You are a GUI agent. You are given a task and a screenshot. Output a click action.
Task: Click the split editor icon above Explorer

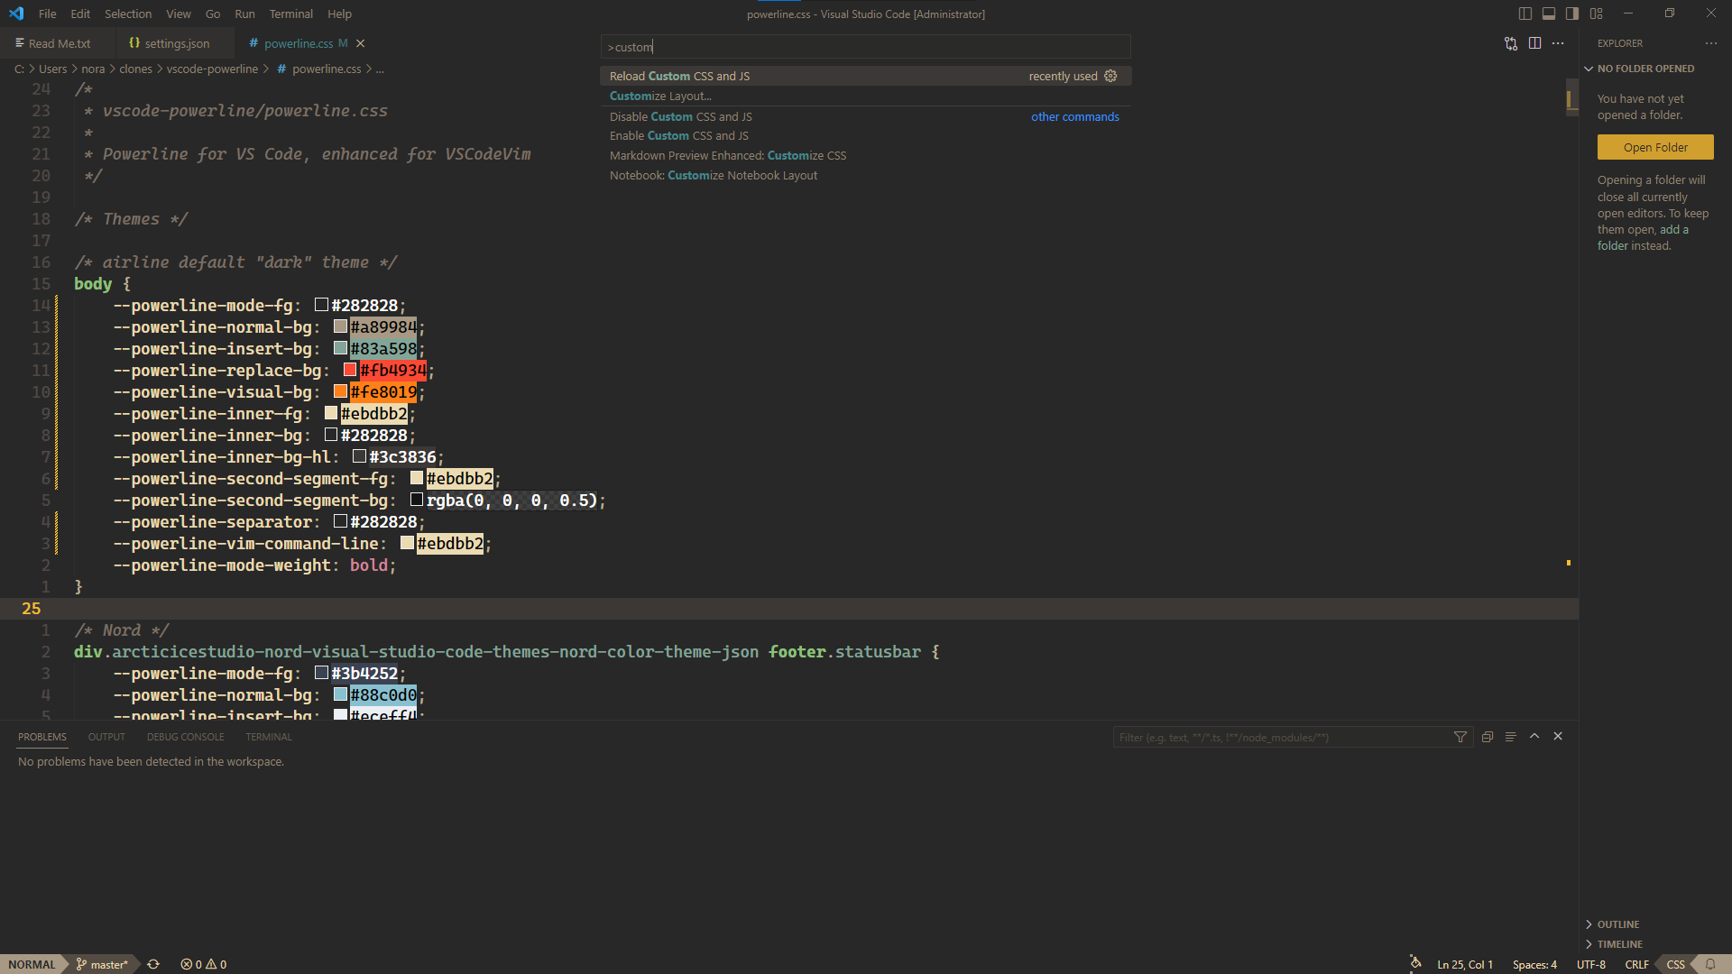click(x=1536, y=43)
